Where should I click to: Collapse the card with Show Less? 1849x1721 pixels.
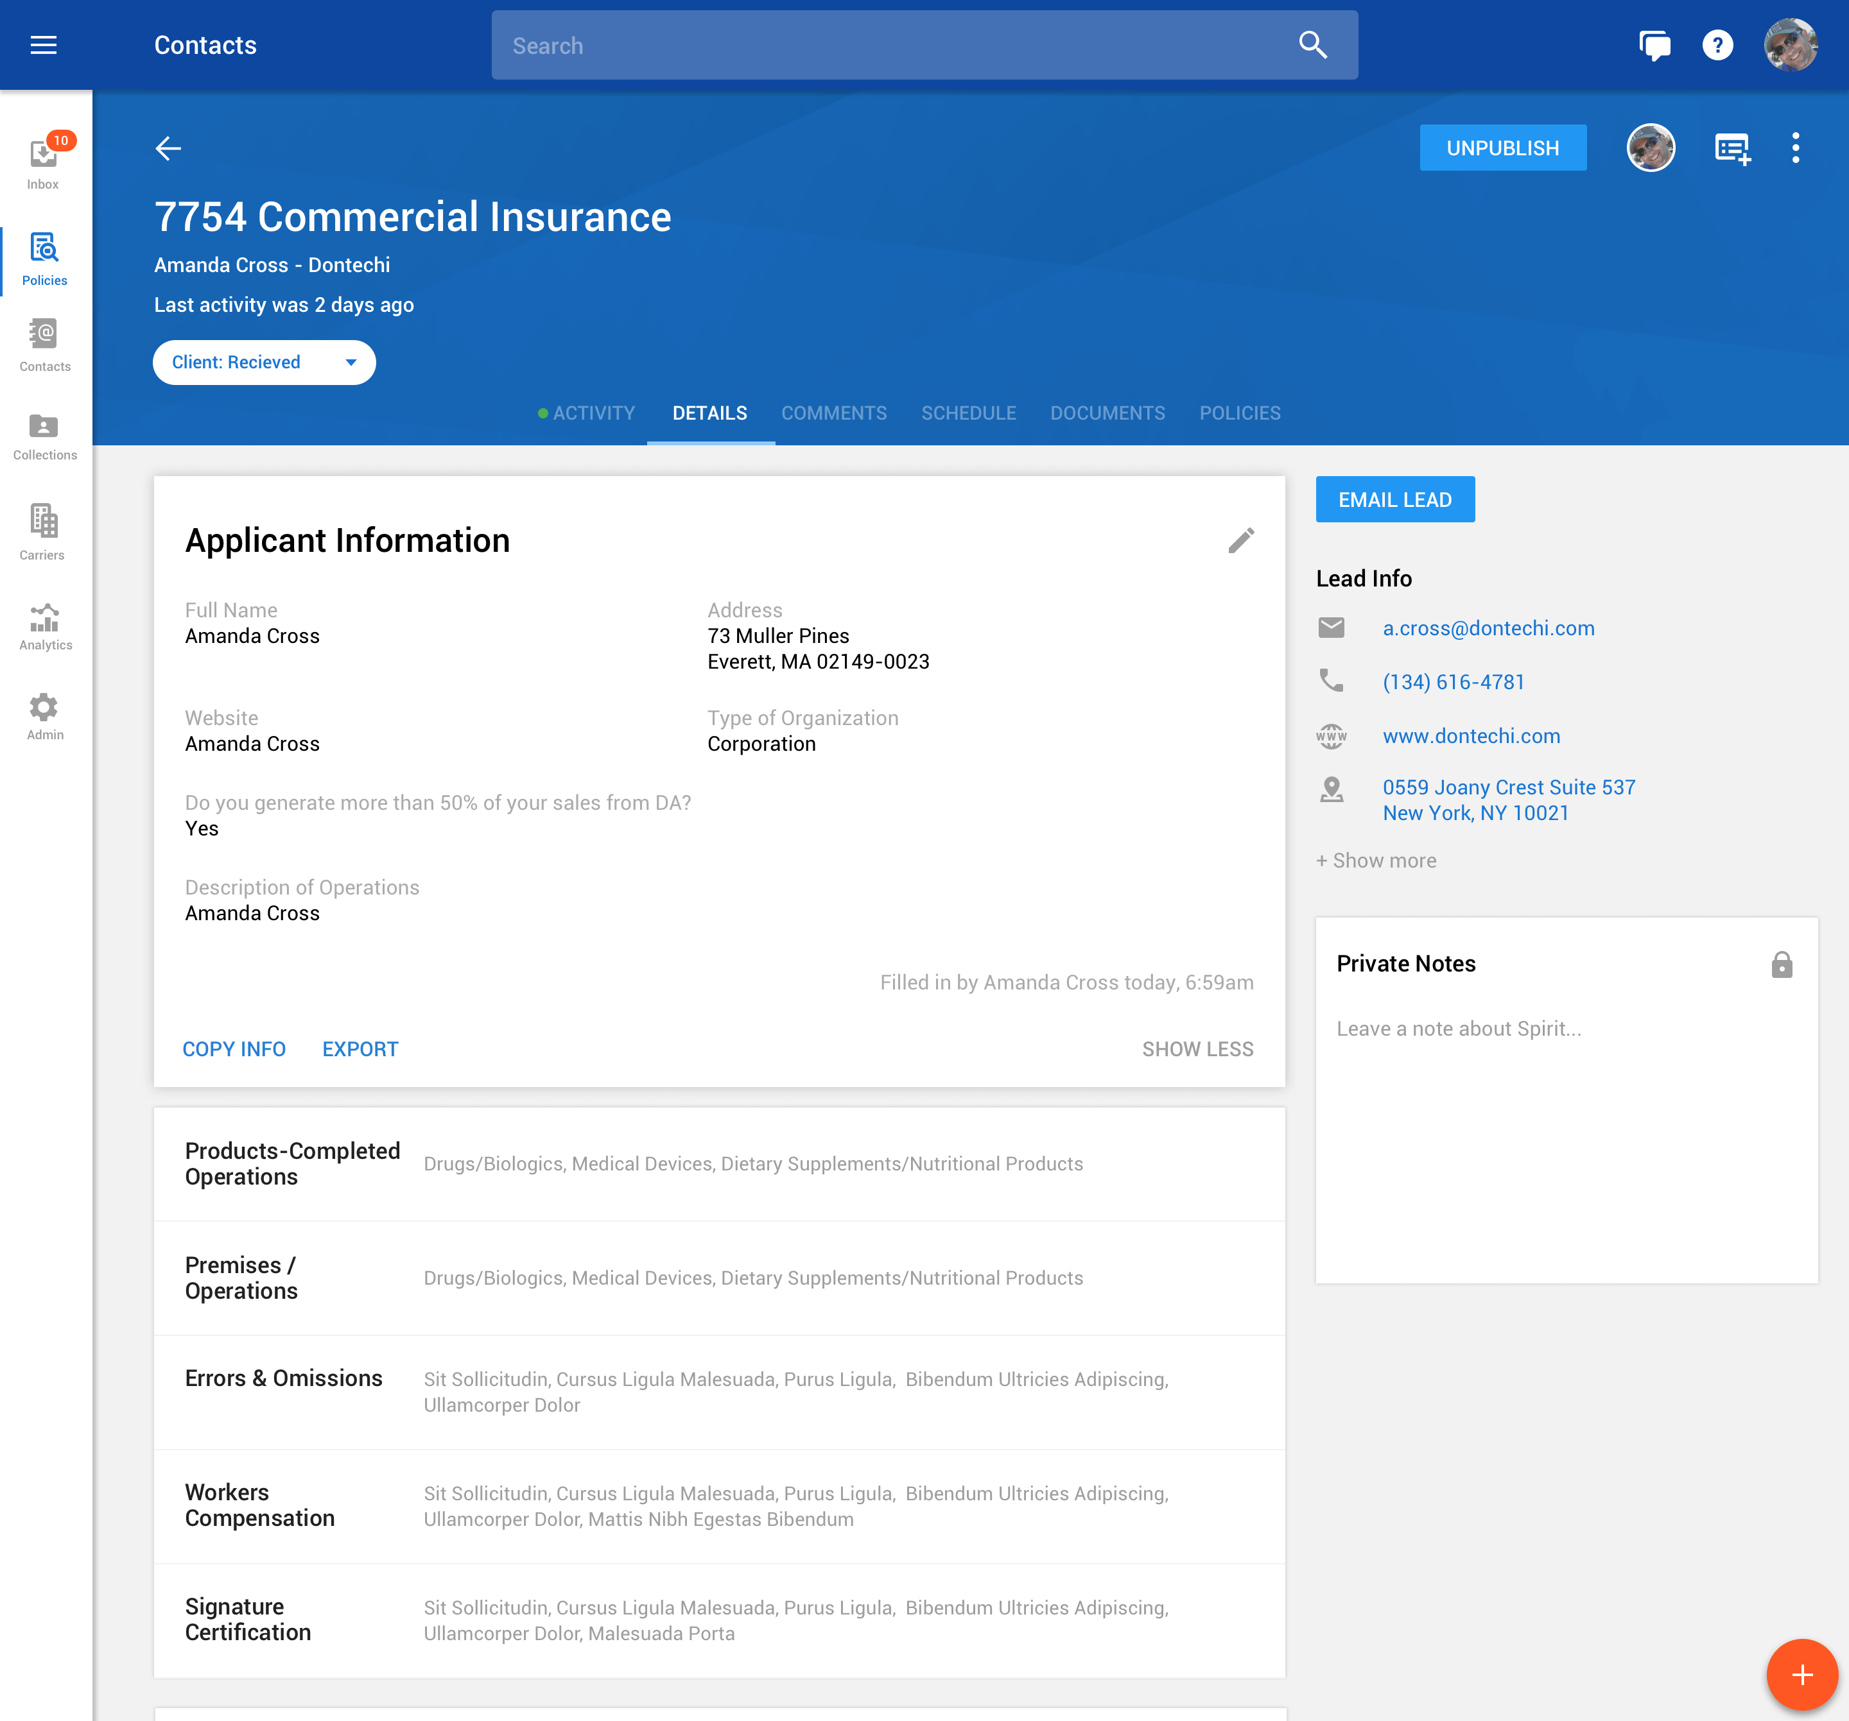click(1197, 1049)
